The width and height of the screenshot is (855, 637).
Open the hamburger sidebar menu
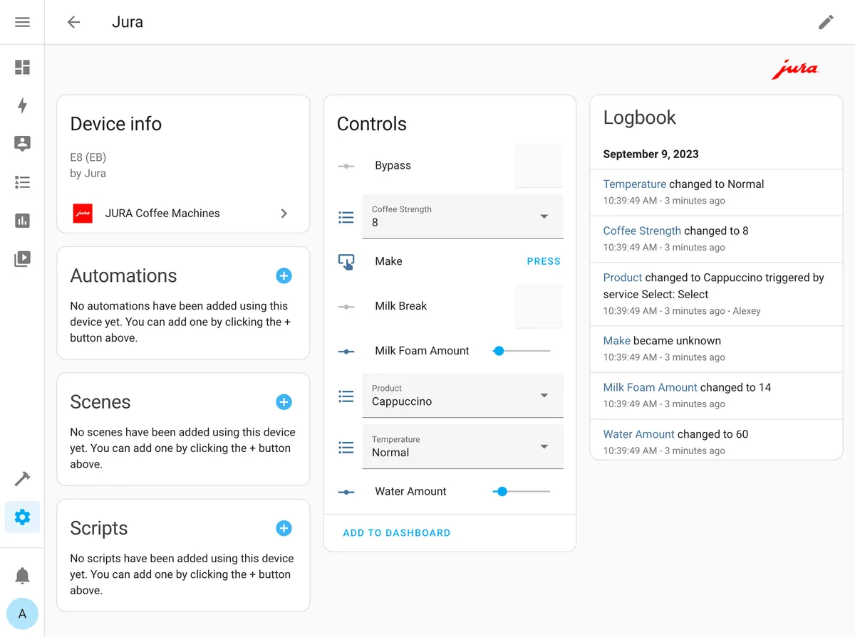click(22, 22)
